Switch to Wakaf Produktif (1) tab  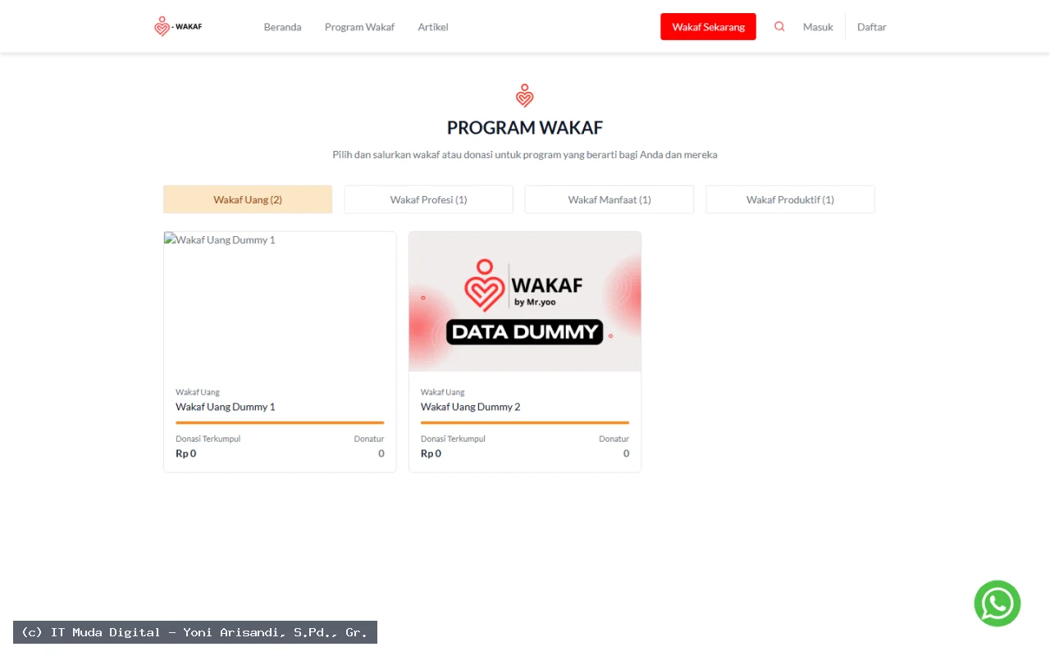point(790,199)
